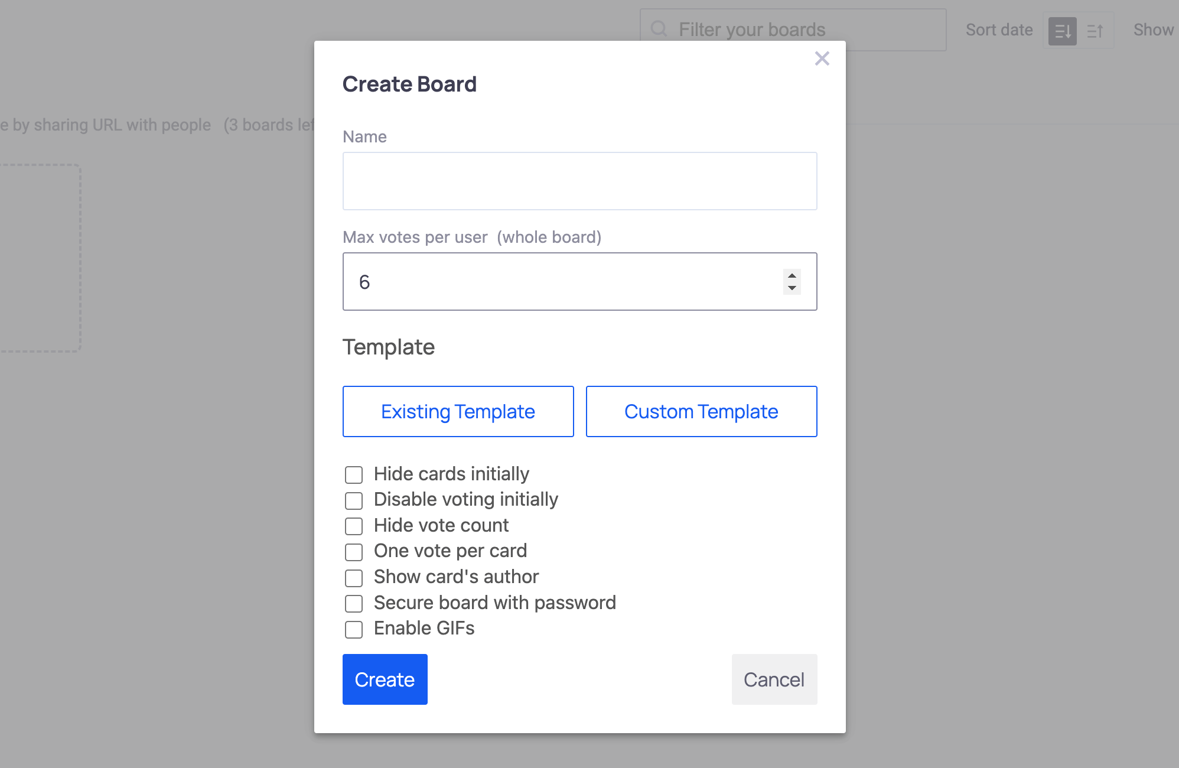Close the Create Board dialog
The height and width of the screenshot is (768, 1179).
(x=822, y=58)
